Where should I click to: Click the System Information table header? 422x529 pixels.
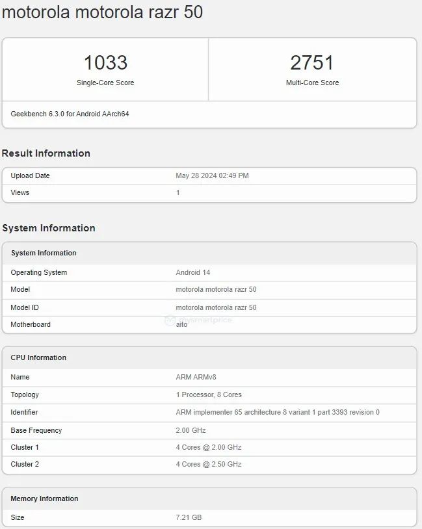coord(44,253)
